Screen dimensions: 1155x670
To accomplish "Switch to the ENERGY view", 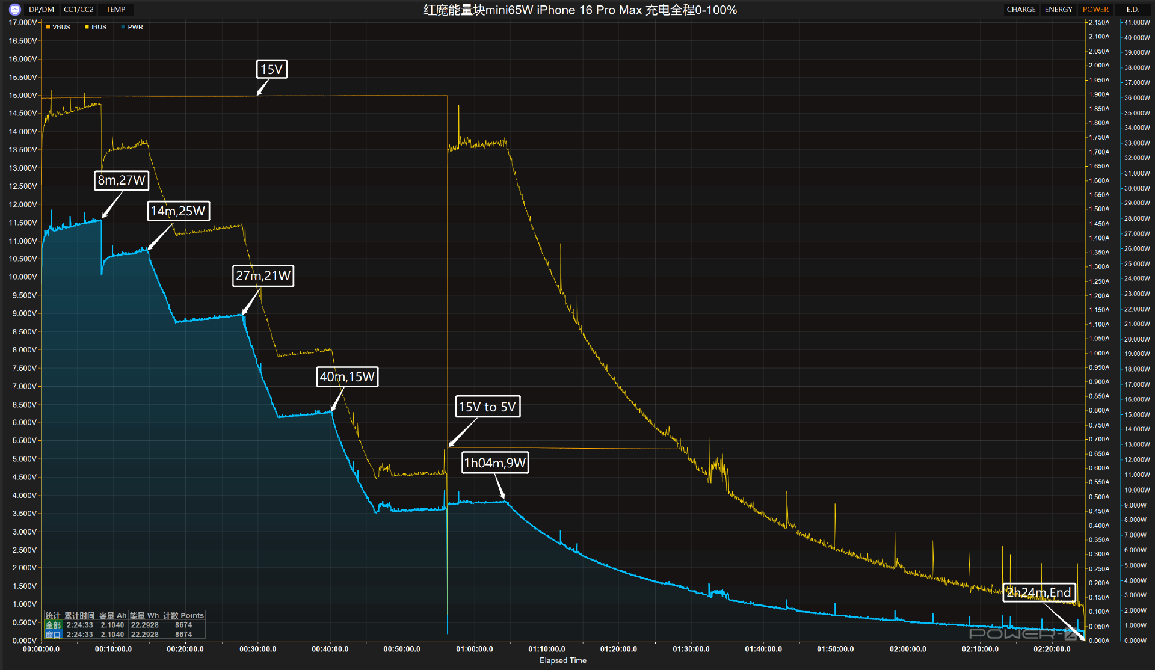I will click(1058, 10).
